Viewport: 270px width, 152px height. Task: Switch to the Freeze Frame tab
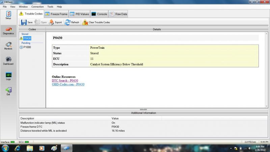[56, 14]
